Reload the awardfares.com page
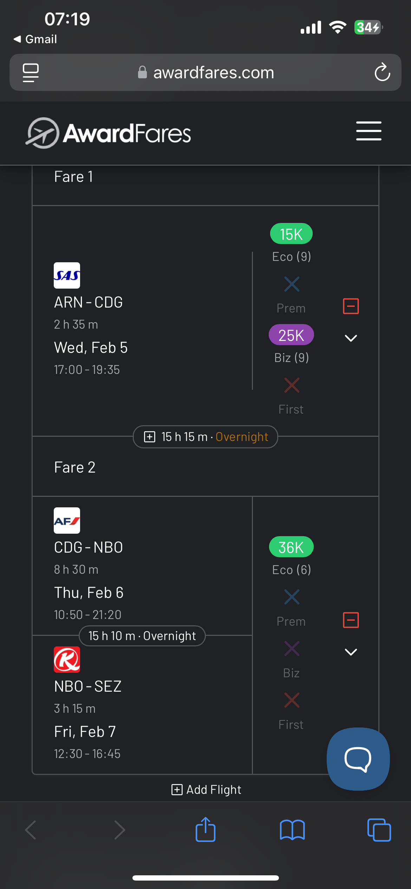The height and width of the screenshot is (889, 411). click(x=382, y=73)
